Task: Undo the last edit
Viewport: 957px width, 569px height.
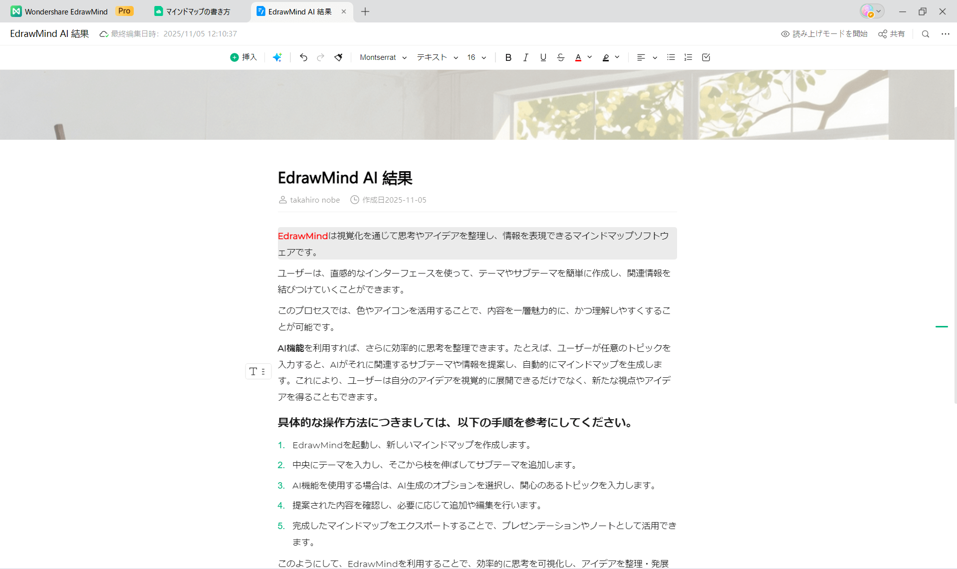Action: (303, 57)
